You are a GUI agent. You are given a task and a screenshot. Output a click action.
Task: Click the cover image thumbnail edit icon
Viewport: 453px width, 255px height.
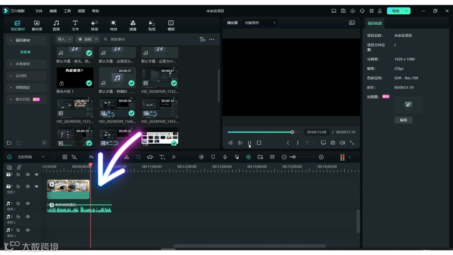point(408,104)
